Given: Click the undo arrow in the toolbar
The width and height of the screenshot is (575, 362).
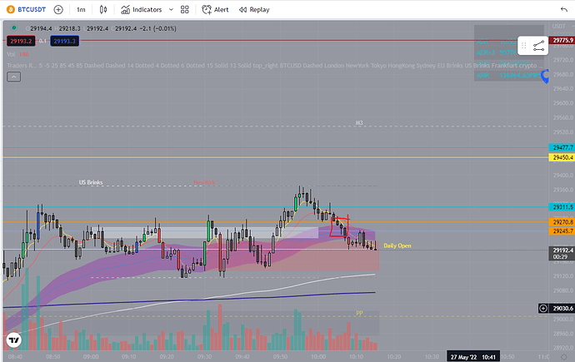Looking at the screenshot, I should (563, 9).
